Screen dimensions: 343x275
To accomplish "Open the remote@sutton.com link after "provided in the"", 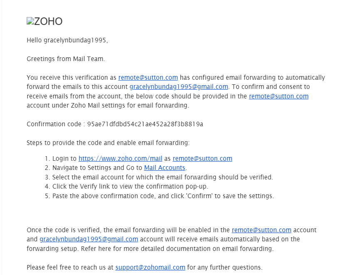I will [x=279, y=96].
